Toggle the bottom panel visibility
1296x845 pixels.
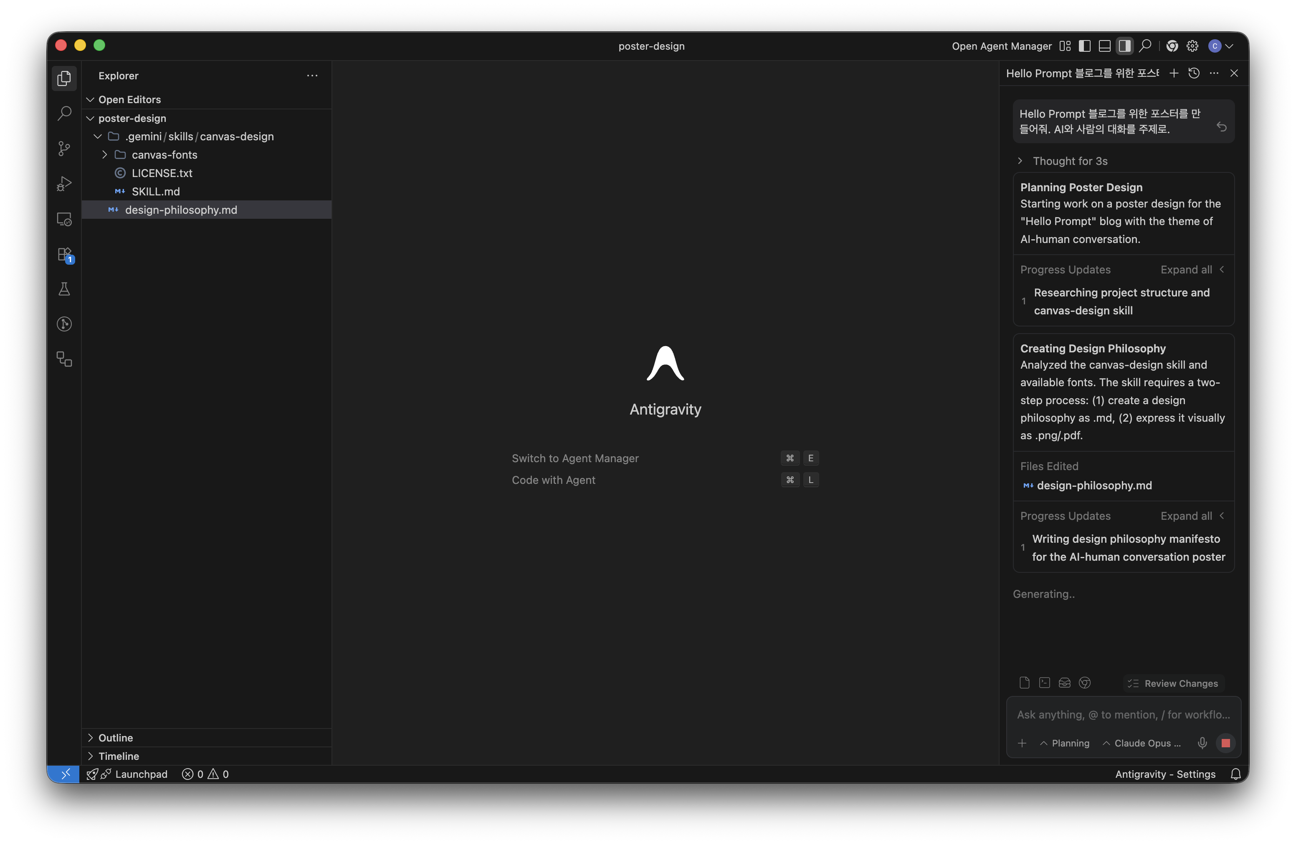tap(1104, 46)
